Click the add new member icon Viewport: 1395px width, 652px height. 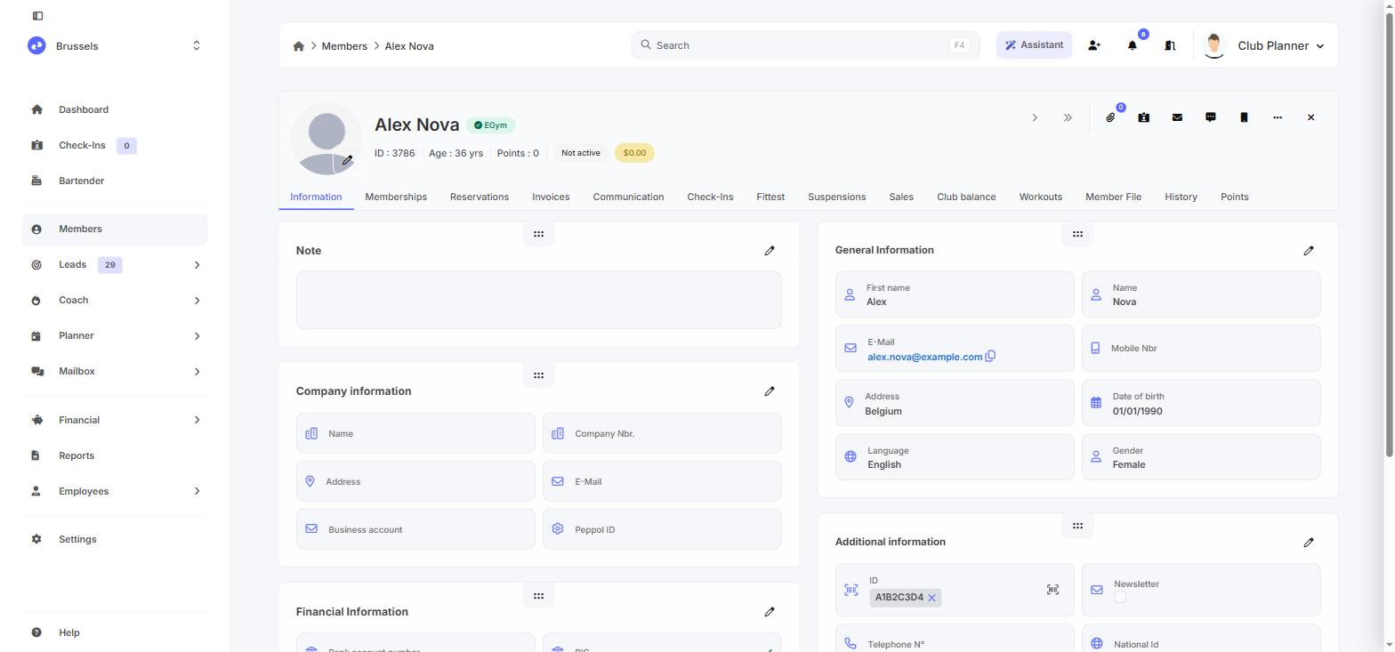pyautogui.click(x=1094, y=45)
